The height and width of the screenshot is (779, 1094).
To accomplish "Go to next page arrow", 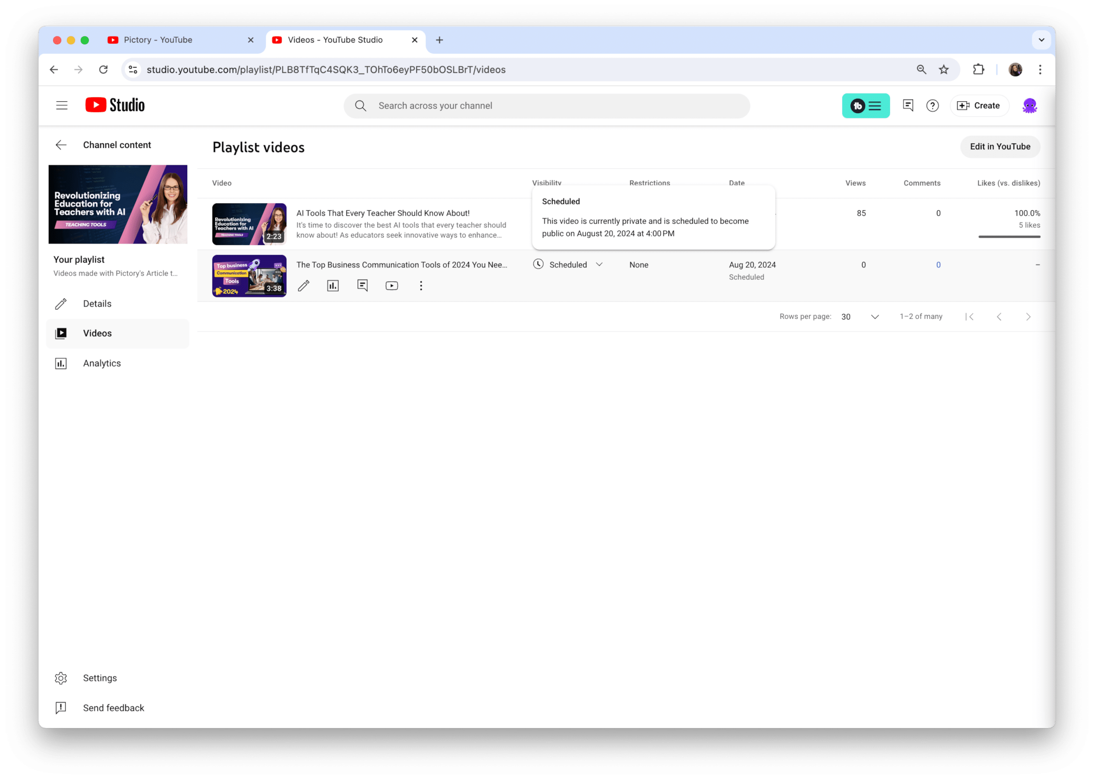I will (1028, 317).
